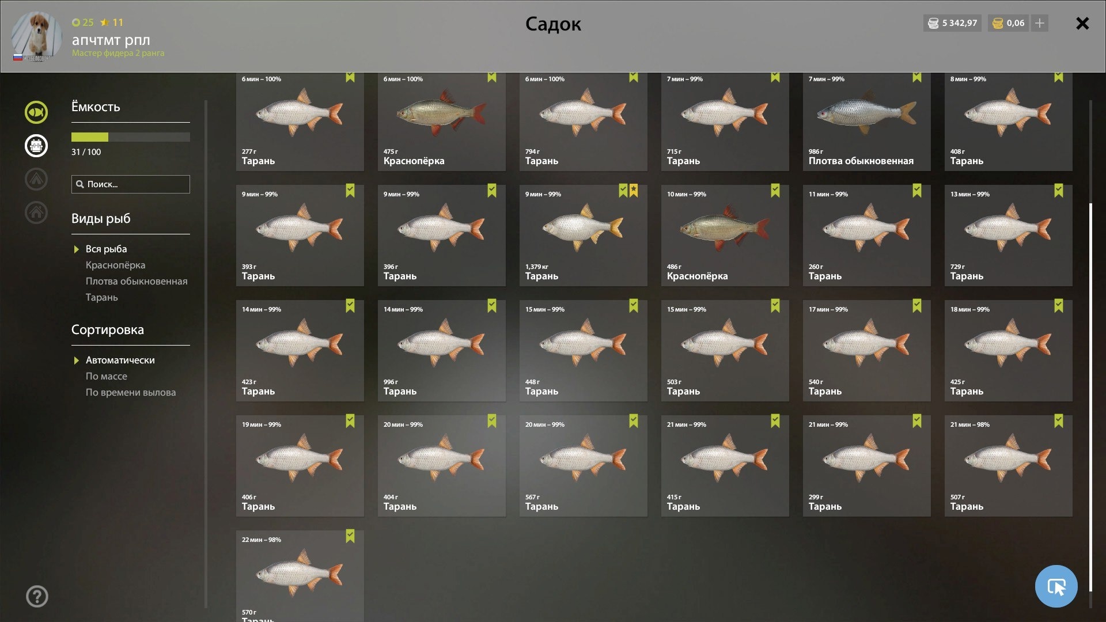
Task: Click the capacity progress bar 31/100
Action: tap(130, 137)
